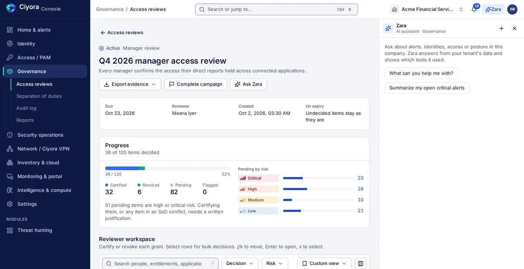The height and width of the screenshot is (269, 524).
Task: Click the Flagged count 0
Action: 205,192
